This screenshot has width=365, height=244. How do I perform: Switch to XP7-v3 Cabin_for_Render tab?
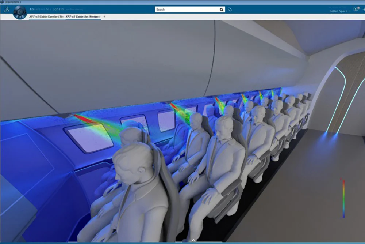pos(83,16)
